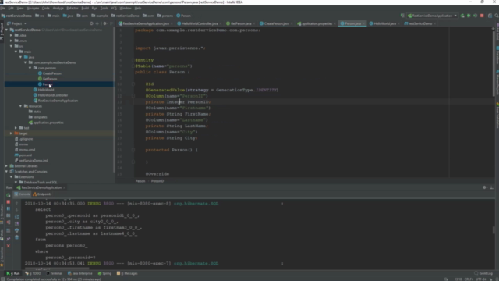Close the Person.java editor tab
The image size is (499, 281).
click(x=364, y=23)
